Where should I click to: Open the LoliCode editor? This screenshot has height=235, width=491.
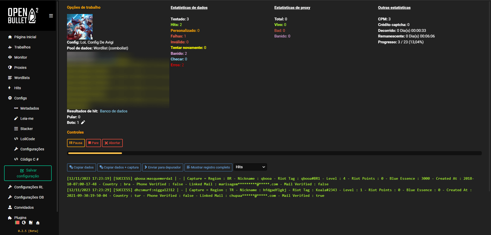[28, 139]
